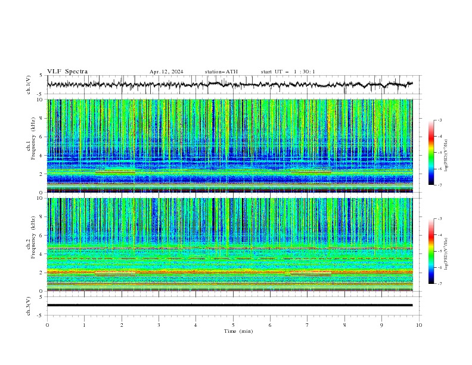
Task: Click lower colorbar tick value '-7'
Action: pyautogui.click(x=439, y=283)
